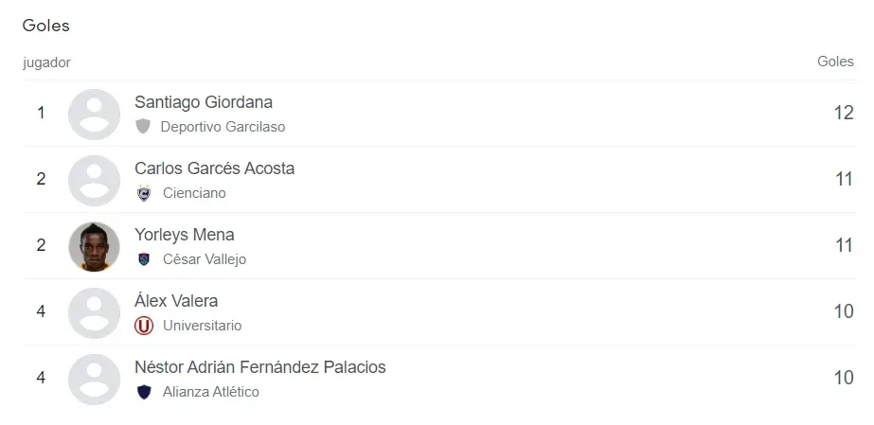Screen dimensions: 874x425
Task: Click the Alianza Atlético club crest icon
Action: [143, 392]
